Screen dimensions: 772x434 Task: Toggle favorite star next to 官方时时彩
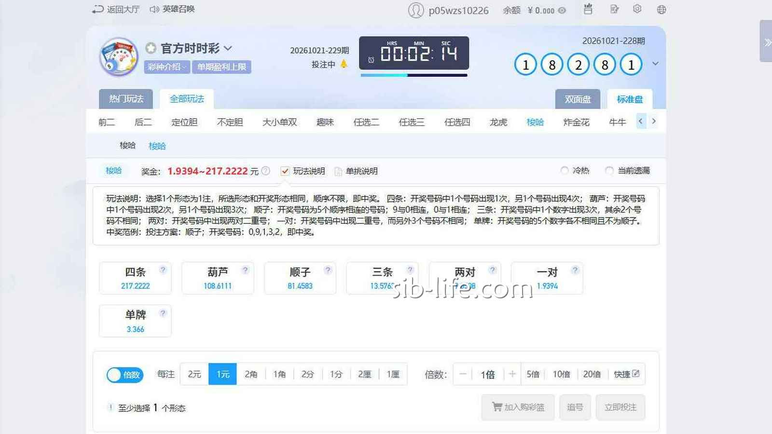click(x=151, y=48)
